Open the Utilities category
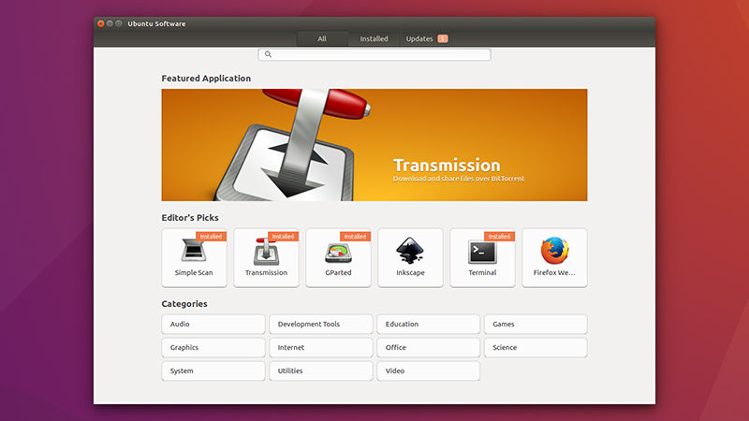 coord(321,371)
